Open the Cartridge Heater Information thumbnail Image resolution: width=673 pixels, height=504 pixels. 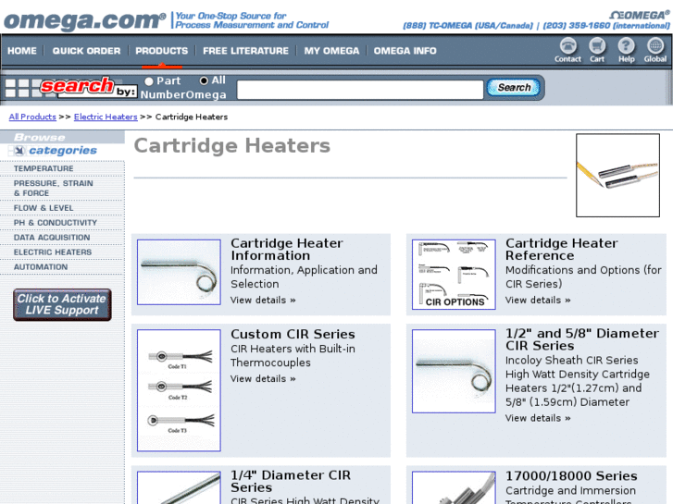point(179,272)
